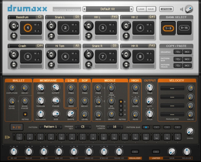This screenshot has height=162, width=201.
Task: Select next pattern with right arrow
Action: tap(61, 127)
